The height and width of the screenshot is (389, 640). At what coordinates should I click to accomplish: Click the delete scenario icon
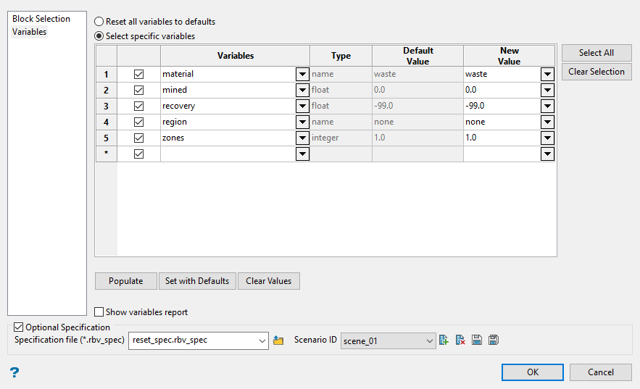click(460, 340)
